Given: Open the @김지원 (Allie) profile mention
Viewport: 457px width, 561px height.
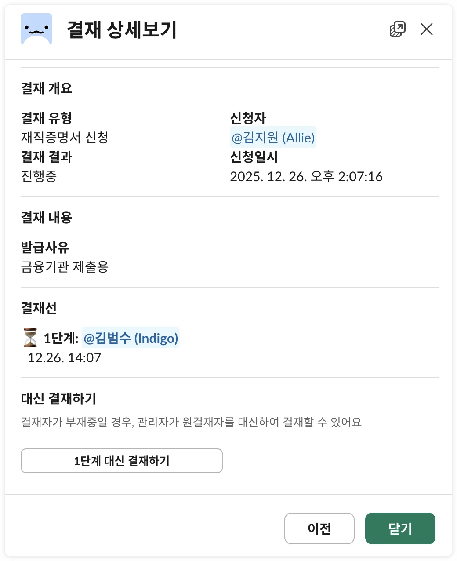Looking at the screenshot, I should tap(273, 138).
